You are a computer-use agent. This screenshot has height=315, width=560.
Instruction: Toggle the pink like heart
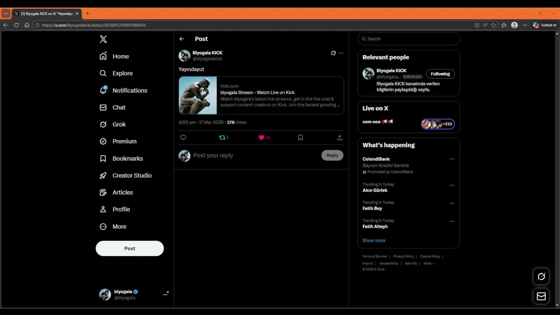[261, 137]
